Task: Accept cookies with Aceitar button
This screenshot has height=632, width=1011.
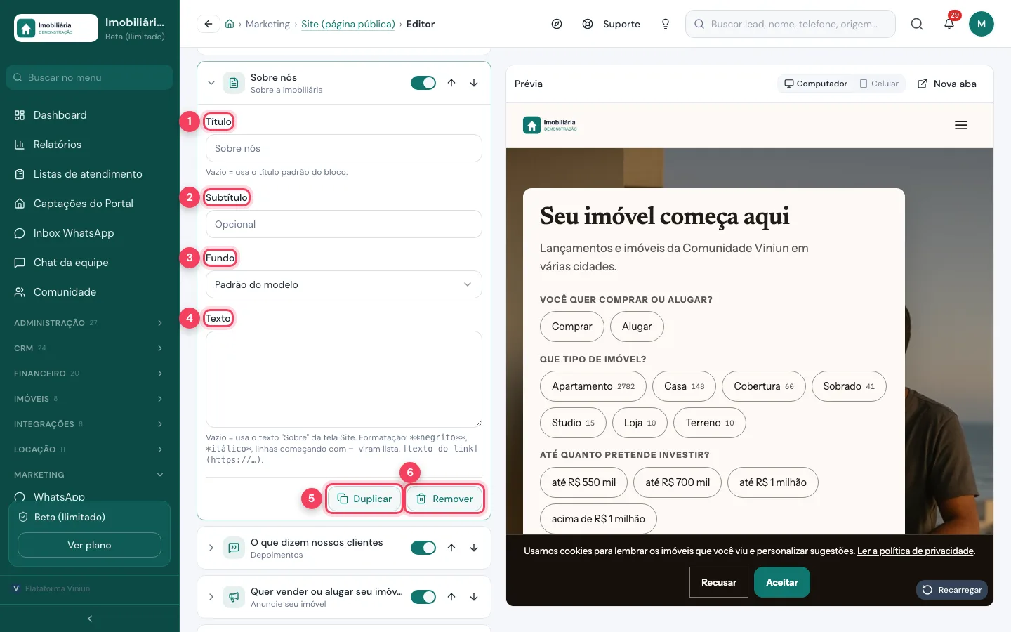Action: (782, 582)
